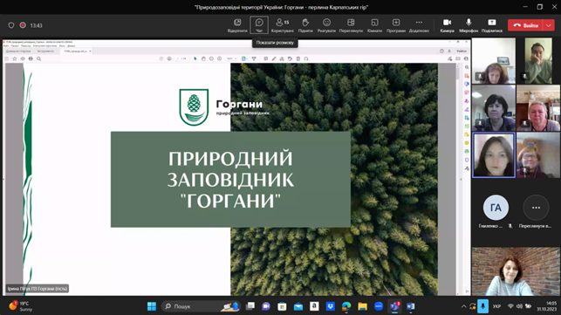
Task: Click the blue microphone-in-use tray indicator
Action: 482,306
